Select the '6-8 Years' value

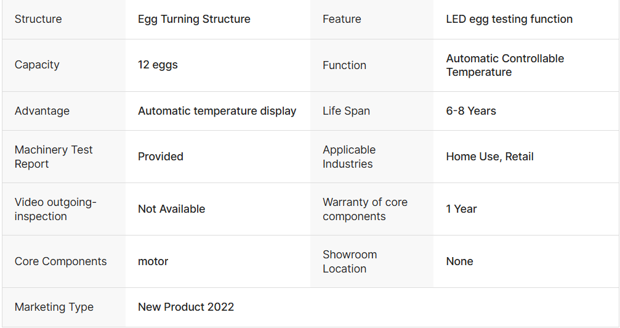[471, 111]
